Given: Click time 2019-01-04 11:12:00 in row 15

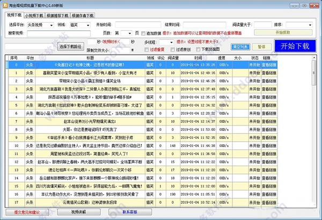Looking at the screenshot, I should pos(198,186).
